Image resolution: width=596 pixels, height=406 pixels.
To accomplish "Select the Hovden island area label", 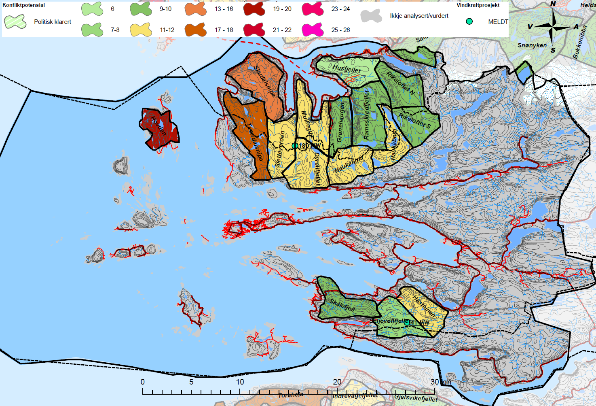I will click(x=159, y=125).
